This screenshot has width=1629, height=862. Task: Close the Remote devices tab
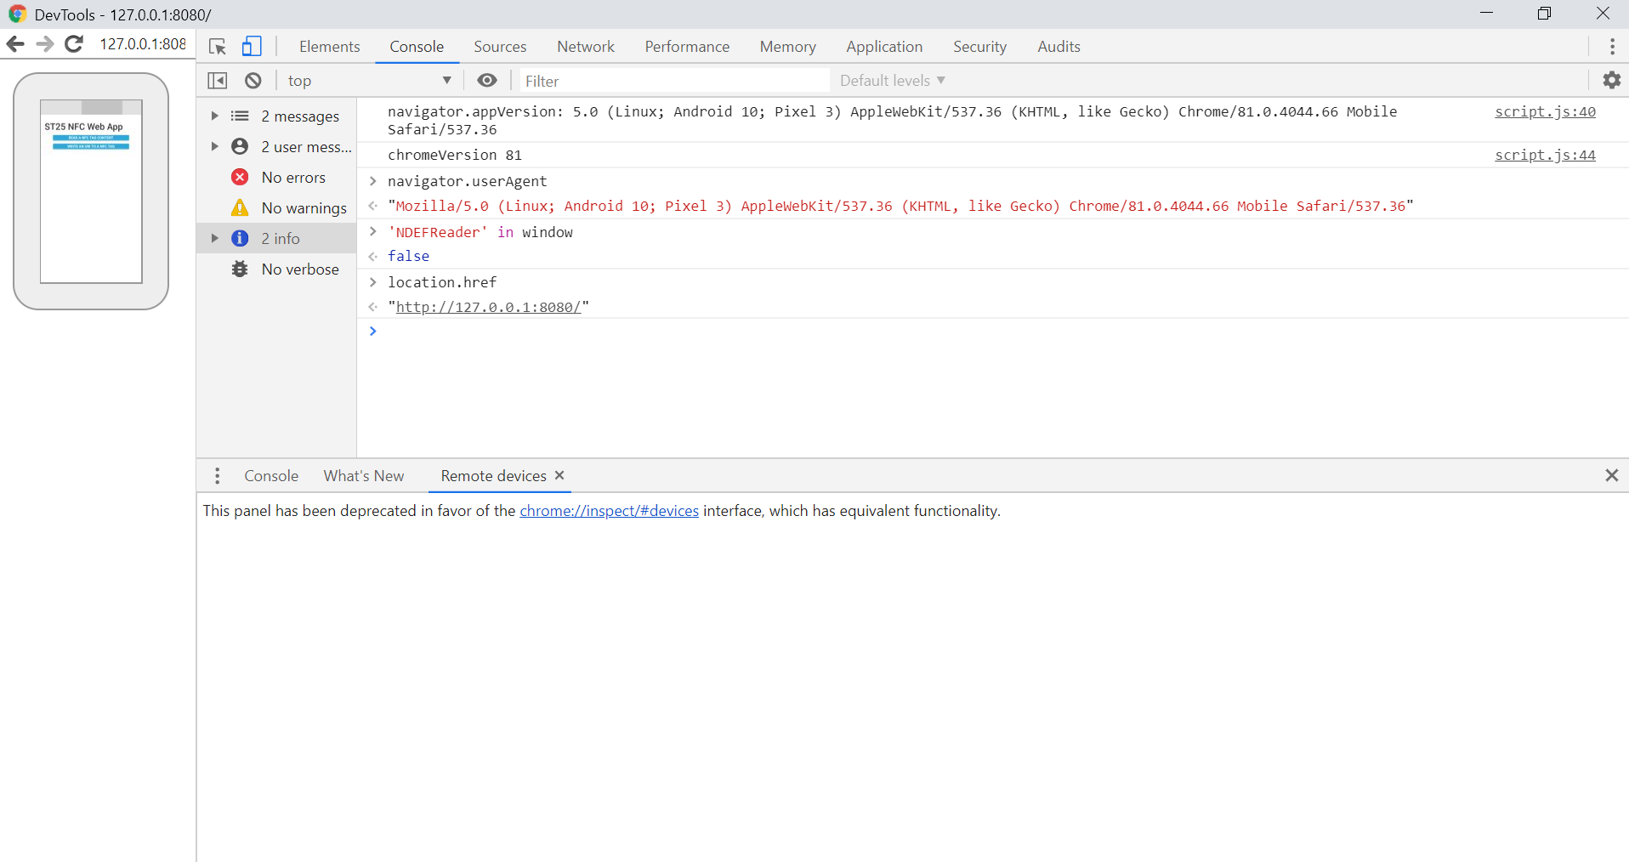click(x=559, y=476)
